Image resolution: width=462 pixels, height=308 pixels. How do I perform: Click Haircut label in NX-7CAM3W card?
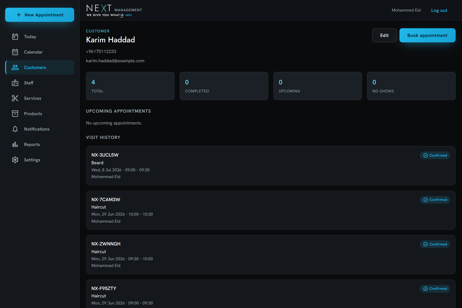pos(99,207)
